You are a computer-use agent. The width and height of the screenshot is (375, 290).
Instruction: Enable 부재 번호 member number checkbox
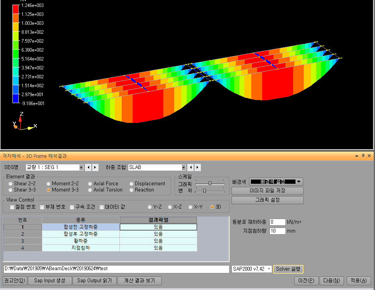point(42,207)
